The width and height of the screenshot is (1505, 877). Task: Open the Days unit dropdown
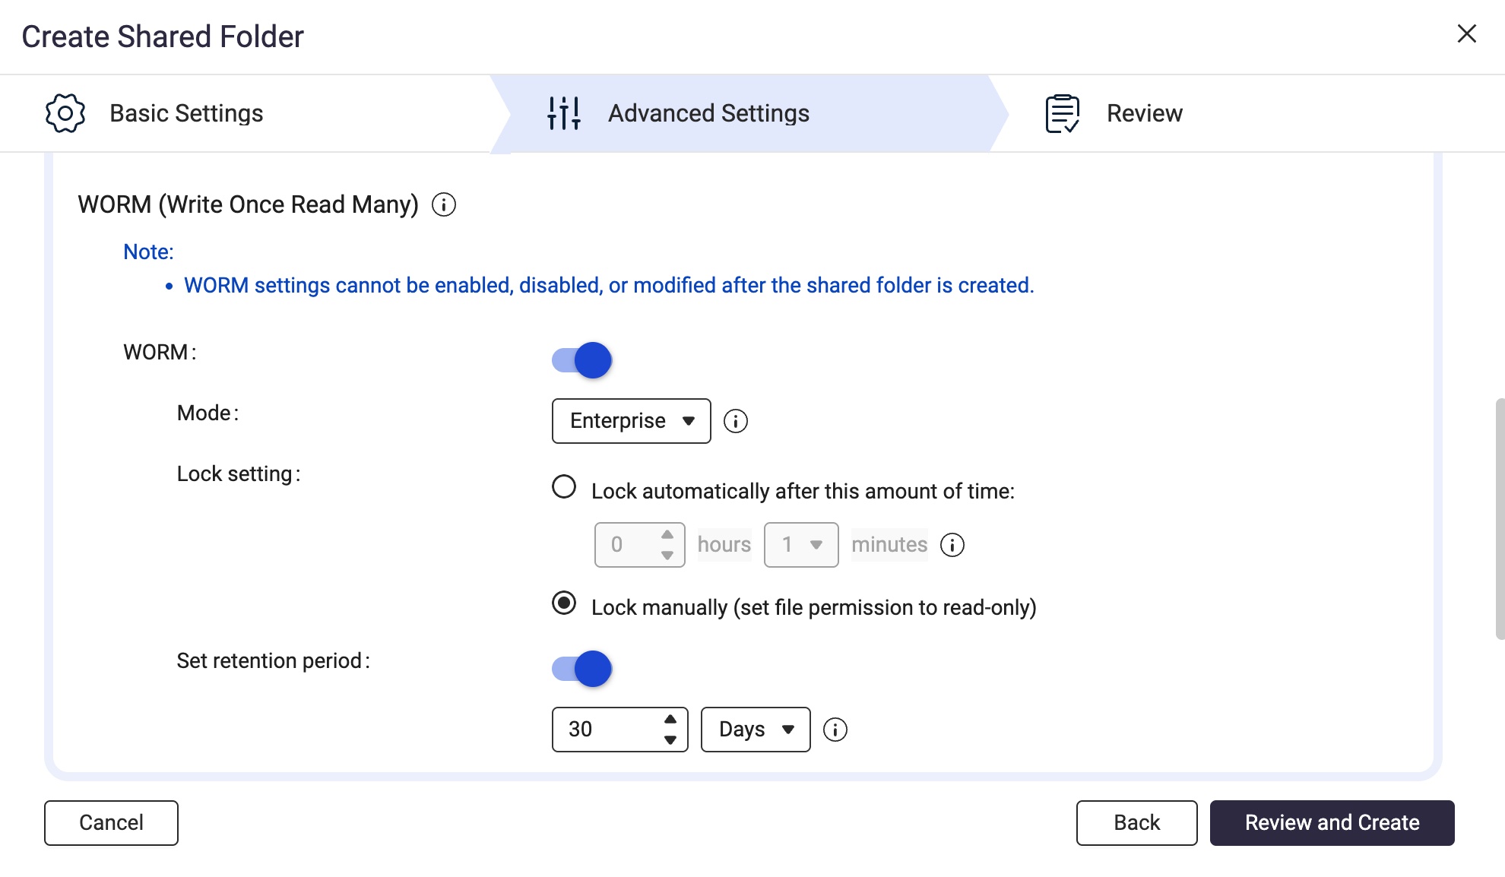tap(756, 730)
